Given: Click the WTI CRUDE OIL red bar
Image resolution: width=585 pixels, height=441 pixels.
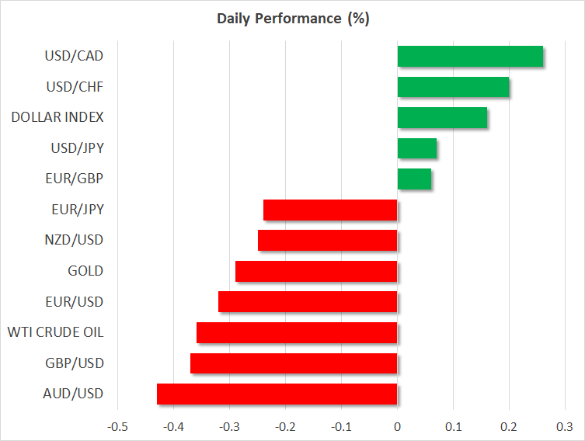Looking at the screenshot, I should pos(297,332).
